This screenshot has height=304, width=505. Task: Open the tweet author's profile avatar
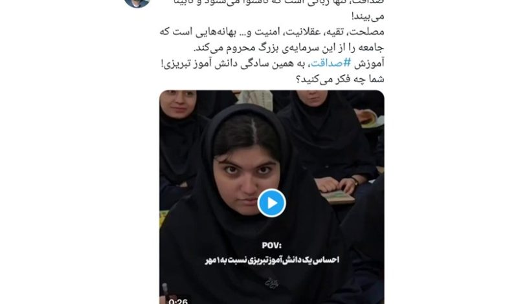137,3
